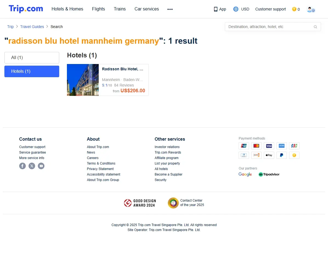This screenshot has width=328, height=253.
Task: Click the globe language icon
Action: point(236,9)
